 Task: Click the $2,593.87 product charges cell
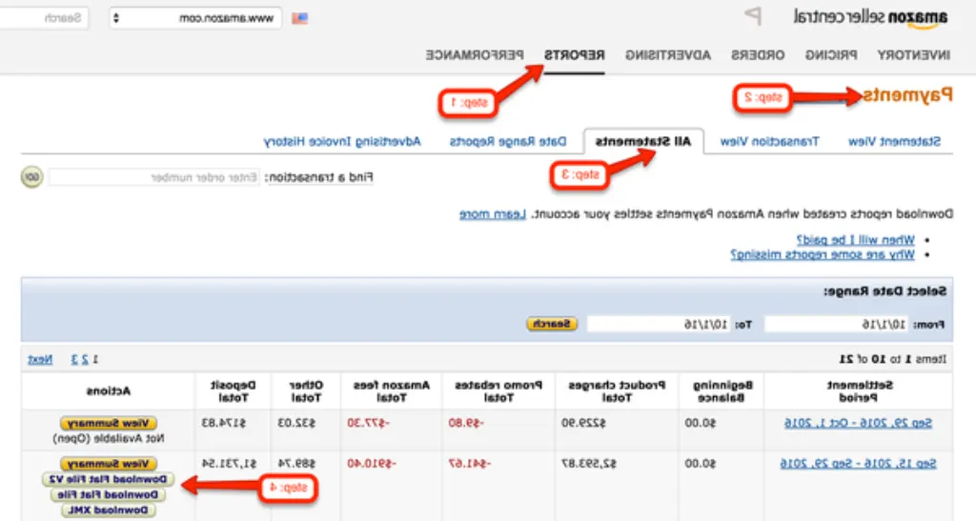coord(589,464)
